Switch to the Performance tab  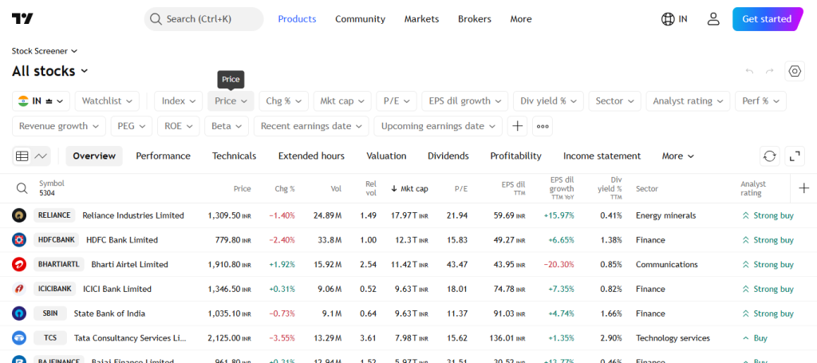tap(163, 156)
